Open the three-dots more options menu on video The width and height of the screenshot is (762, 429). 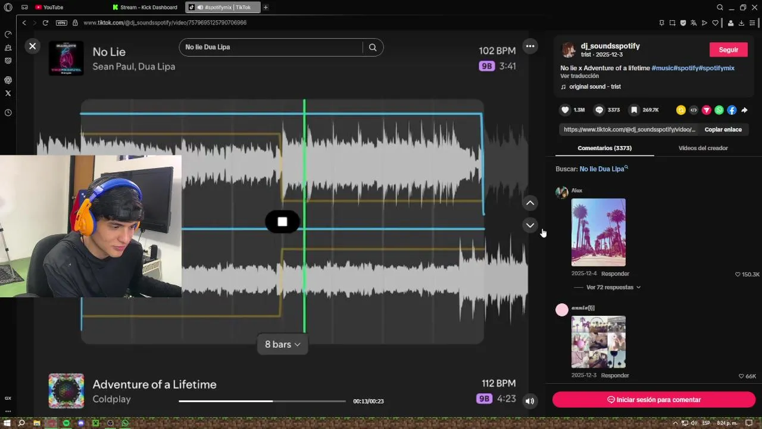[x=530, y=46]
